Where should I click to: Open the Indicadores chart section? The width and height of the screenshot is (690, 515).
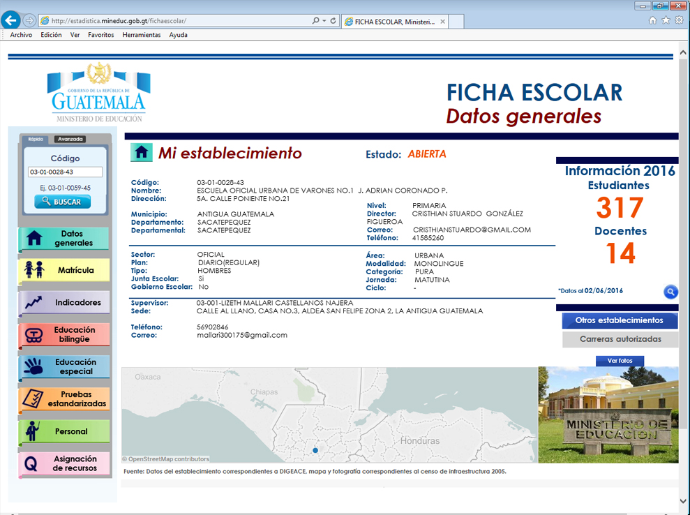(x=64, y=303)
